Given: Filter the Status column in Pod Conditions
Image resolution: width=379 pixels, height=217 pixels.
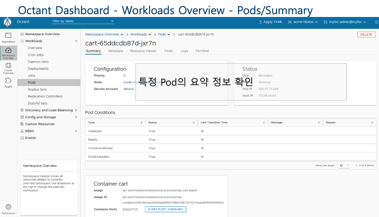Looking at the screenshot, I should point(193,123).
